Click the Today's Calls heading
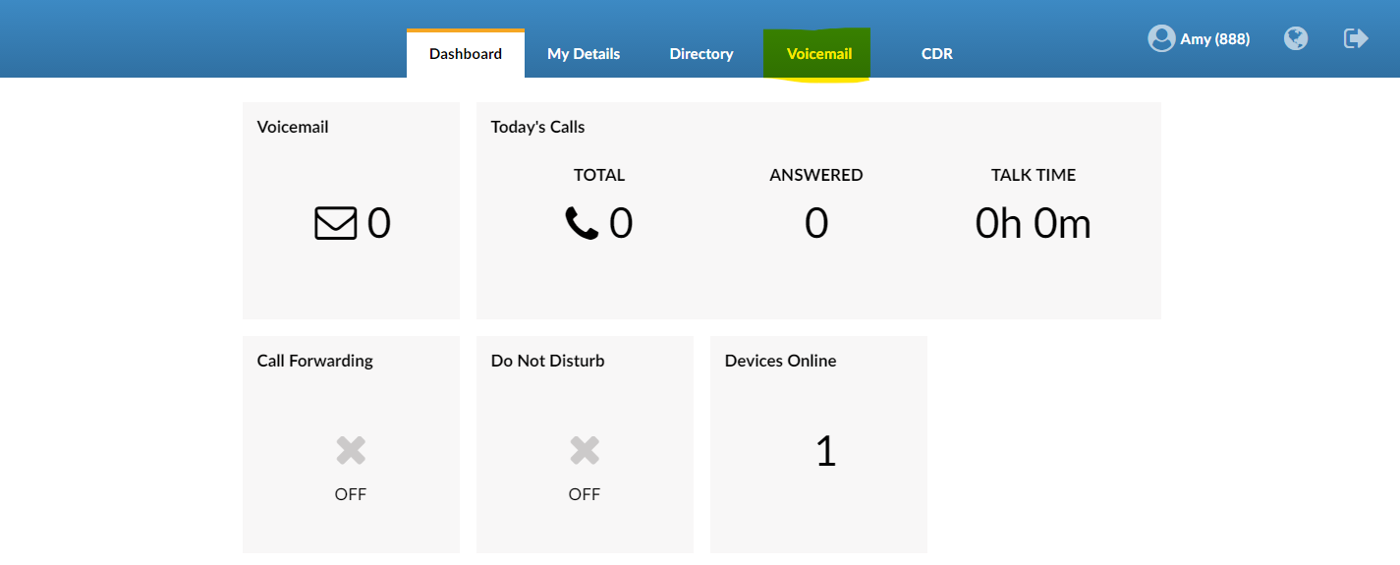 pos(537,127)
